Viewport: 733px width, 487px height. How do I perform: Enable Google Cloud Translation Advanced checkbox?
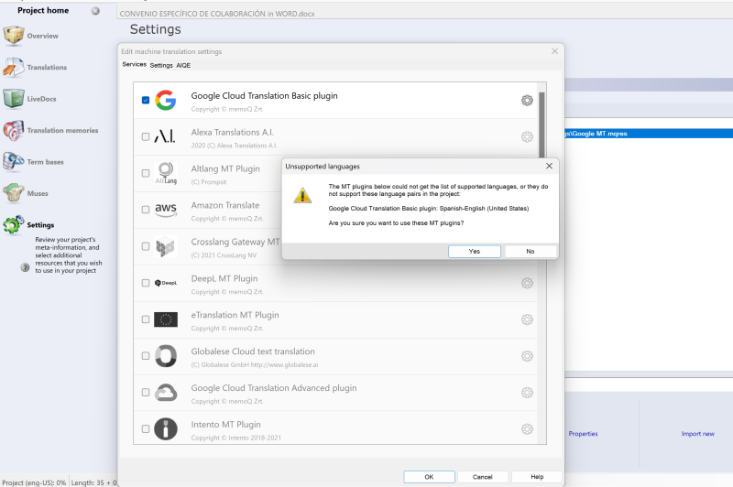click(146, 393)
